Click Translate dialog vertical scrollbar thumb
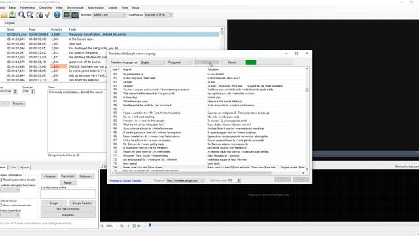Image resolution: width=419 pixels, height=236 pixels. point(307,90)
